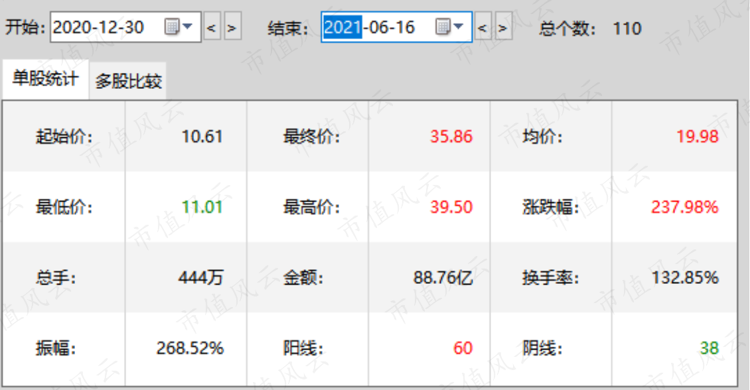Select the 阴线 value 38

coord(709,348)
